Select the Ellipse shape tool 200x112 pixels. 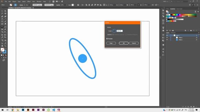coord(2,21)
